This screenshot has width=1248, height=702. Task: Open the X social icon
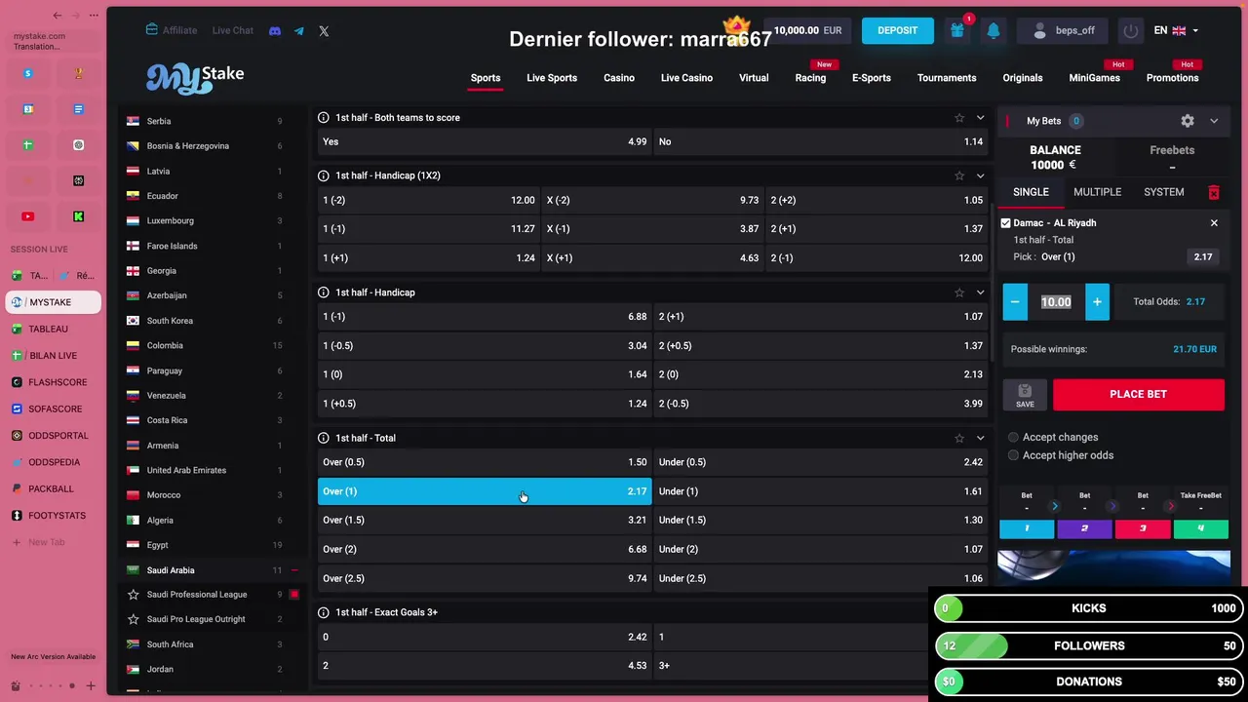tap(324, 30)
